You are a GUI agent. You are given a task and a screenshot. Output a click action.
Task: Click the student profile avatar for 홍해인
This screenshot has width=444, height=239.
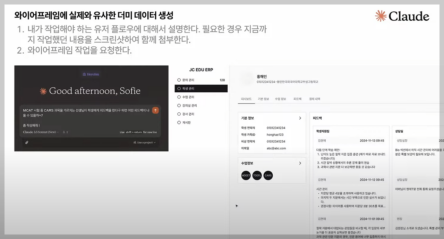point(247,79)
